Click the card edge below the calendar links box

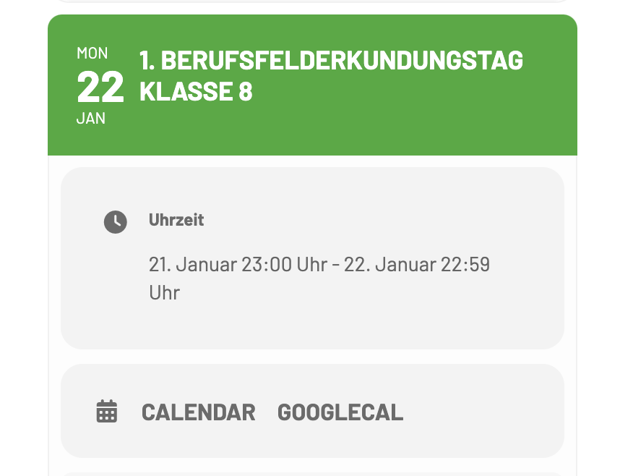point(312,465)
